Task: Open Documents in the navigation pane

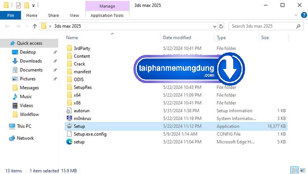Action: pos(31,70)
